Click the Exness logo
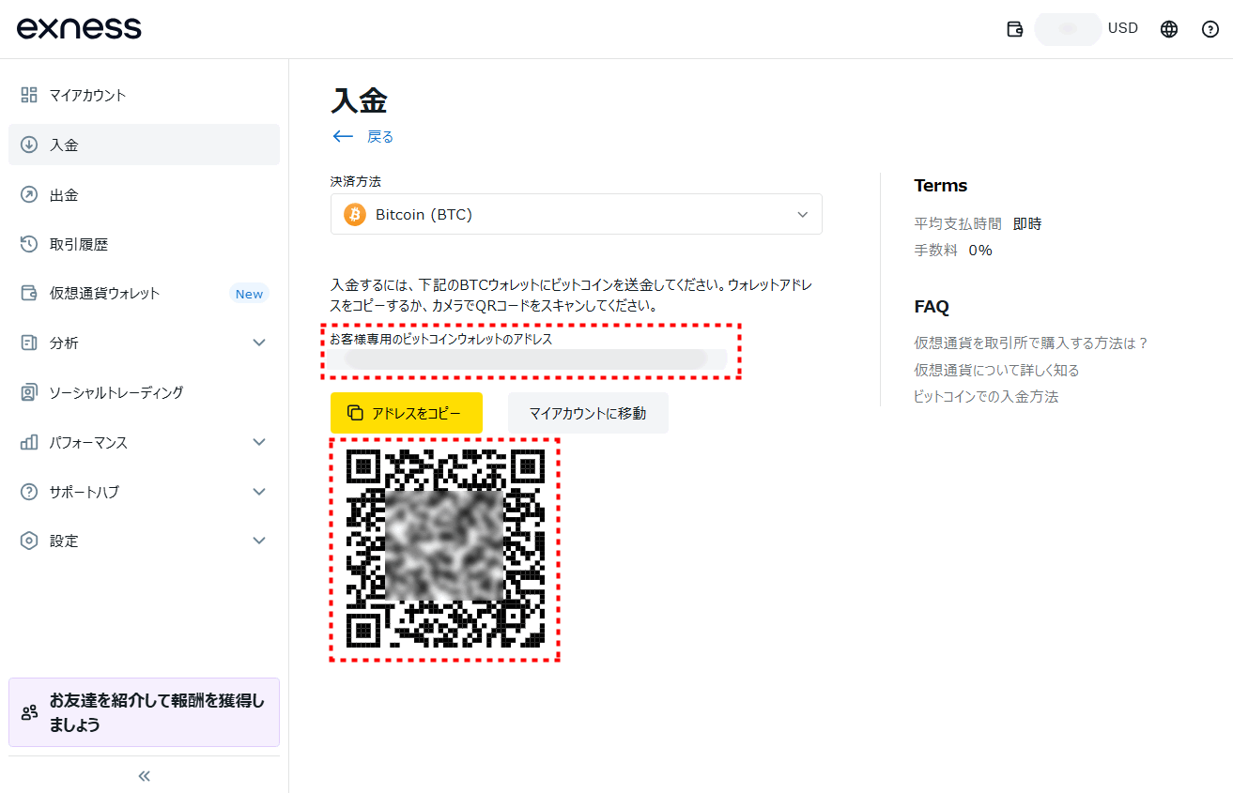This screenshot has height=793, width=1233. [79, 28]
